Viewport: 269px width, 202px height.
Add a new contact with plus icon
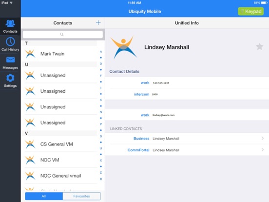(x=98, y=22)
